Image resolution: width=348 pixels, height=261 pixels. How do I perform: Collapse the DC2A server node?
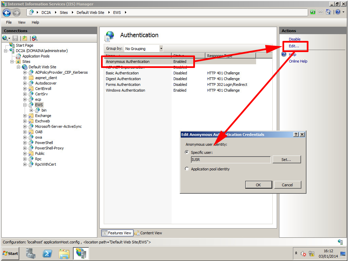5,51
